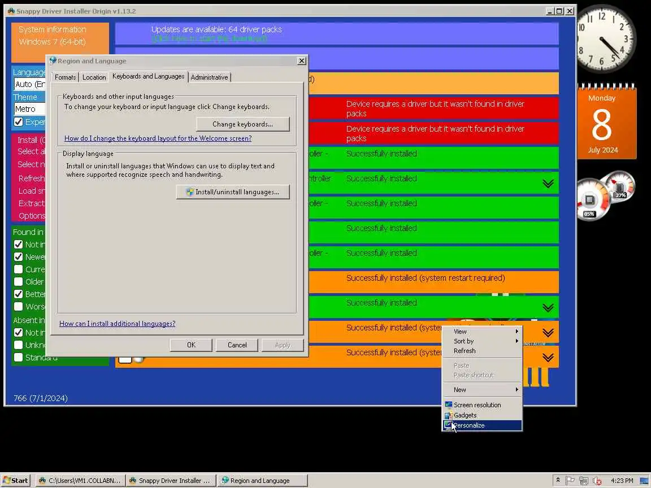Switch to the Formats tab
The height and width of the screenshot is (488, 651).
coord(65,77)
